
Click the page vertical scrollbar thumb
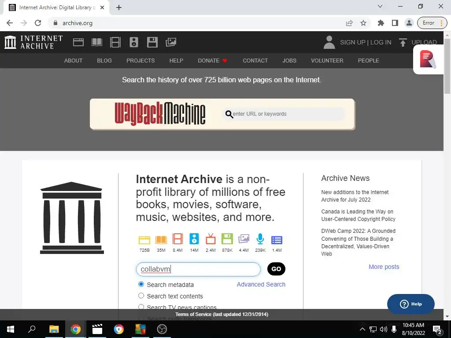click(447, 66)
